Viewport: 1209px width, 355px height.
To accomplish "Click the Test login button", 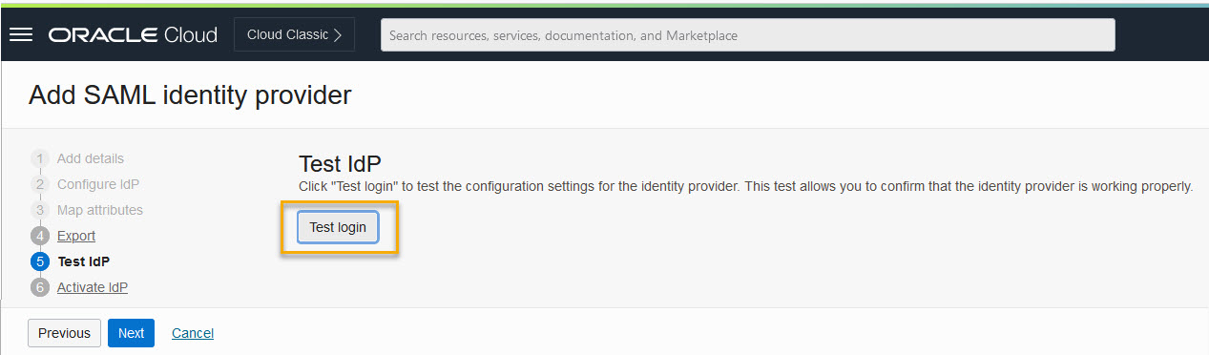I will click(338, 227).
